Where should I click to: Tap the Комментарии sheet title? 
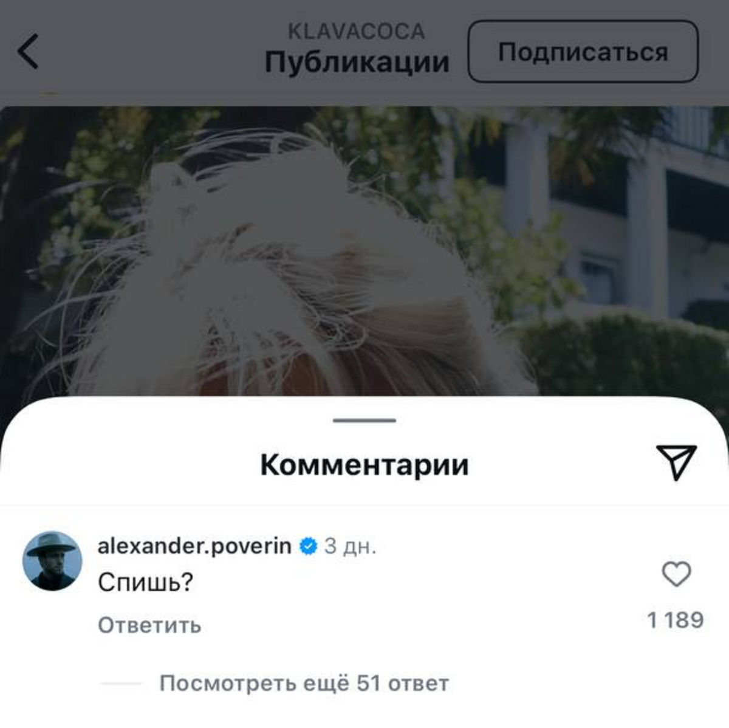[364, 465]
